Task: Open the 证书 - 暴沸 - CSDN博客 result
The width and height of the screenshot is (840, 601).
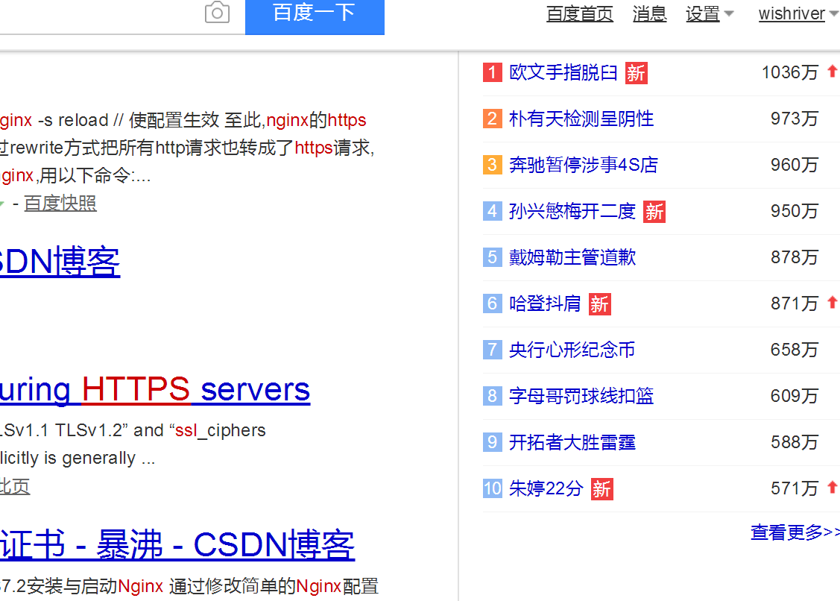Action: click(177, 545)
